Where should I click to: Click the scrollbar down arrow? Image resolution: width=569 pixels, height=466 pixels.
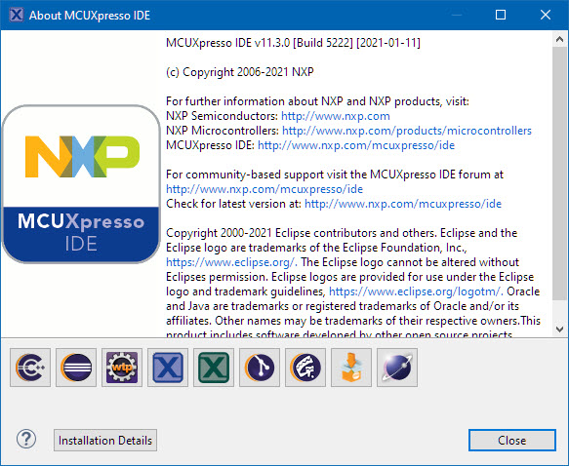[x=559, y=330]
